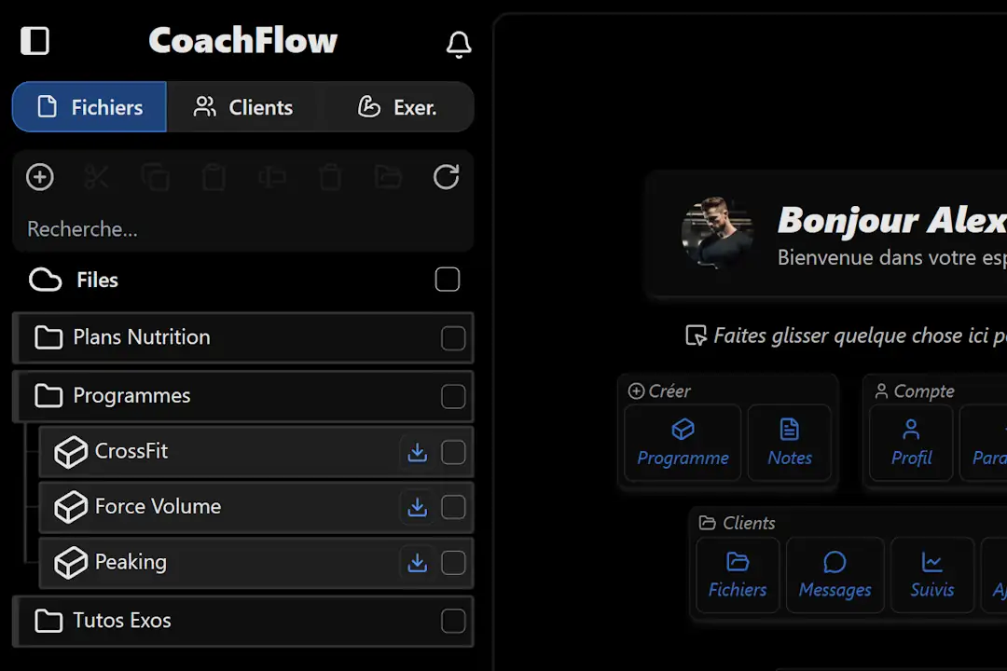1007x671 pixels.
Task: Open the notifications bell
Action: (459, 44)
